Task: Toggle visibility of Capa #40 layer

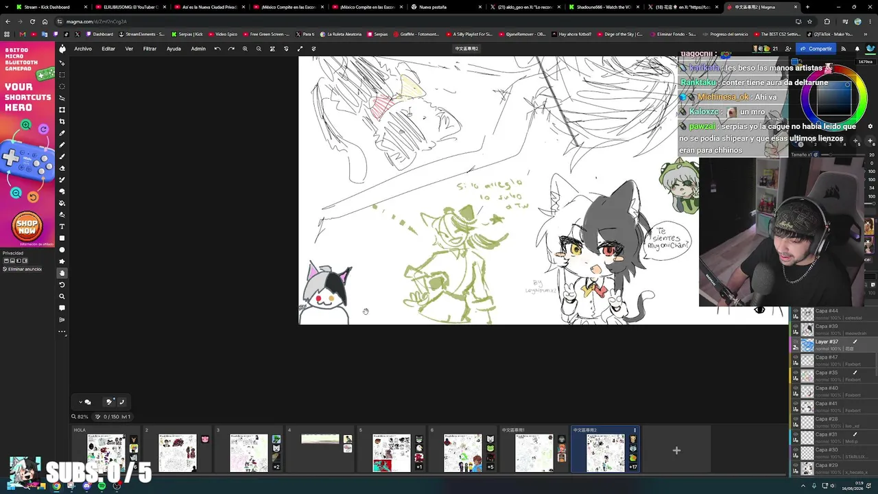Action: point(796,388)
